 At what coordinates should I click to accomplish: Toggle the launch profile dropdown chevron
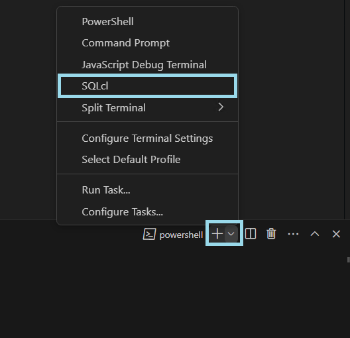pos(231,234)
